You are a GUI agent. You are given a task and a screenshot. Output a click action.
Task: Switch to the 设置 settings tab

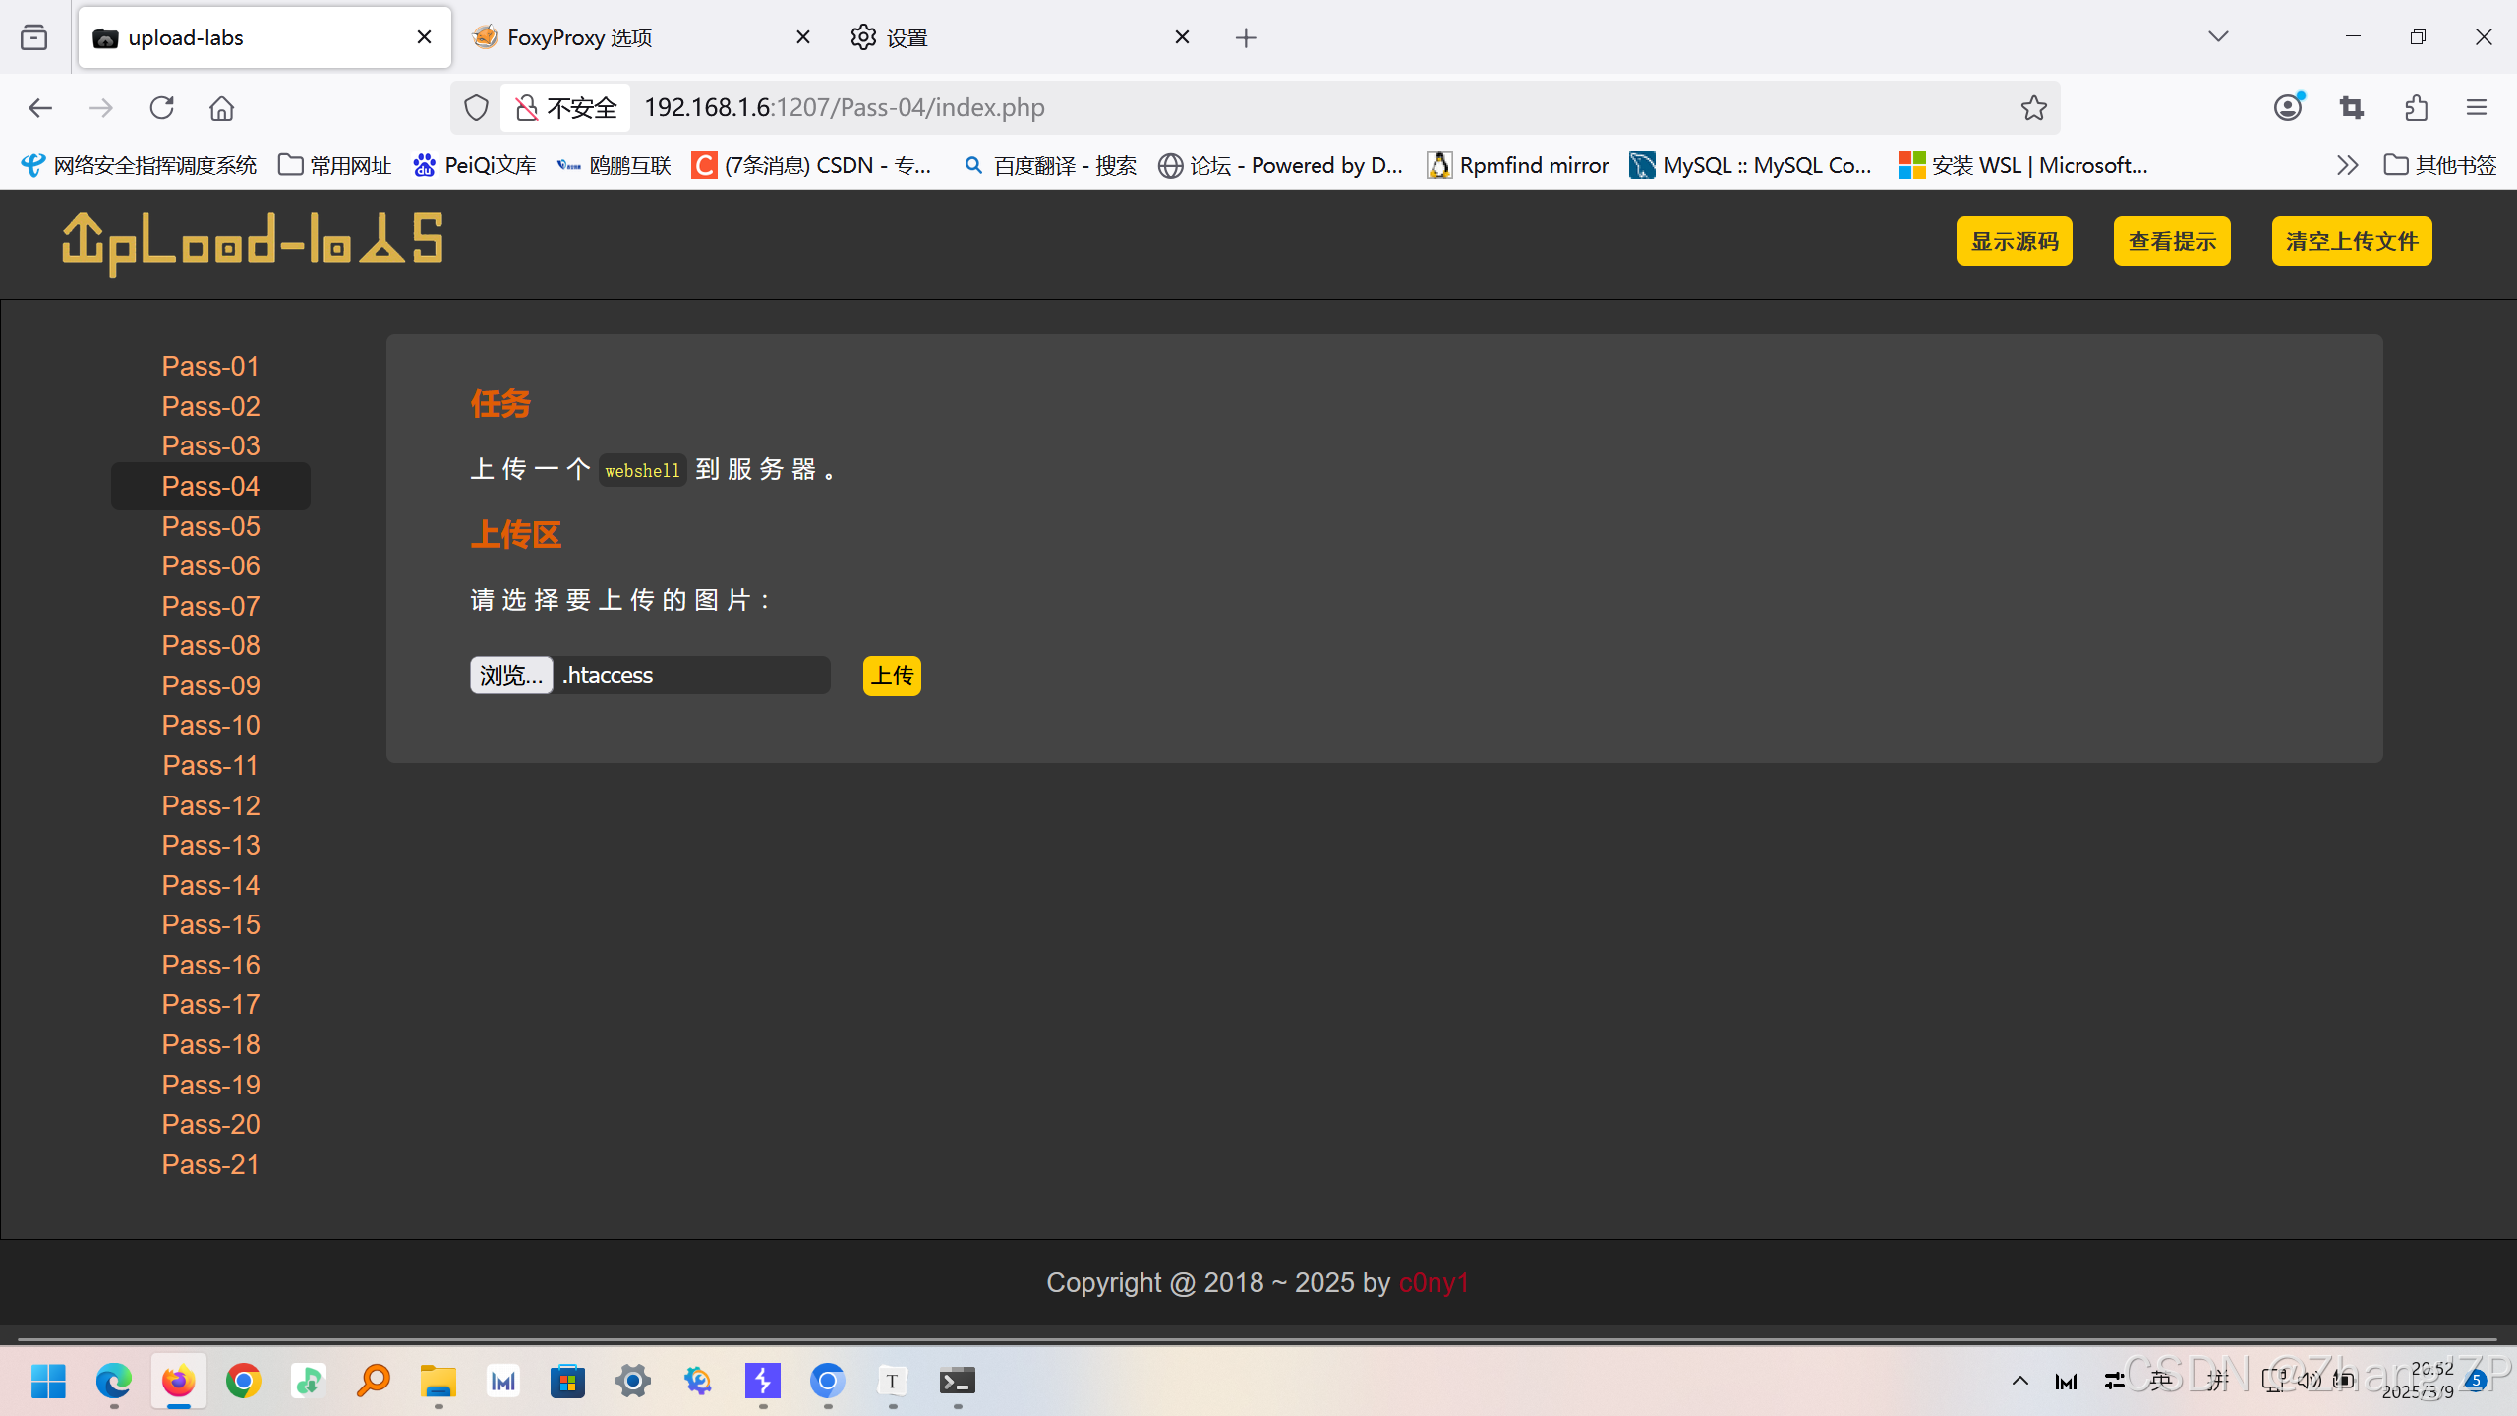click(907, 37)
